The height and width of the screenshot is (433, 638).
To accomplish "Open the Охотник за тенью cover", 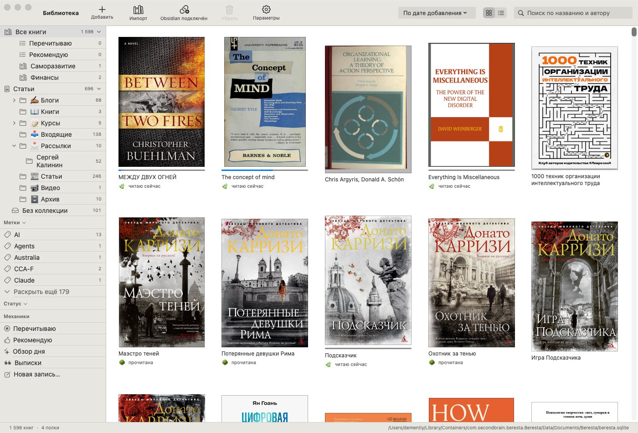I will point(472,283).
